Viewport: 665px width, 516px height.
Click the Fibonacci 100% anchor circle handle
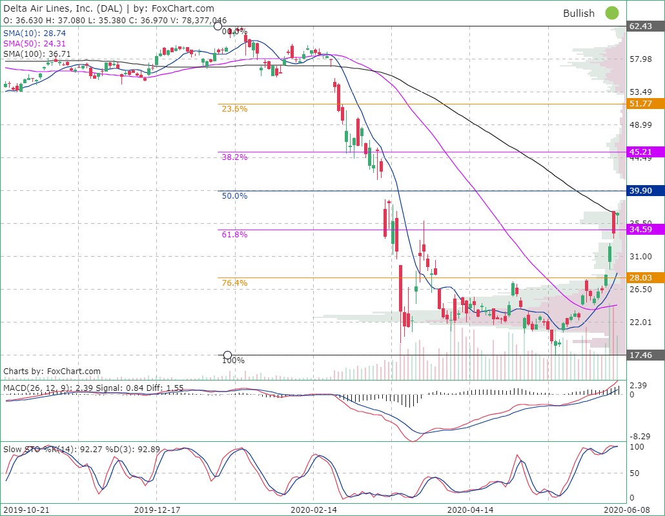coord(227,355)
